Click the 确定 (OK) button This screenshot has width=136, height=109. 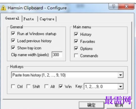click(x=92, y=105)
